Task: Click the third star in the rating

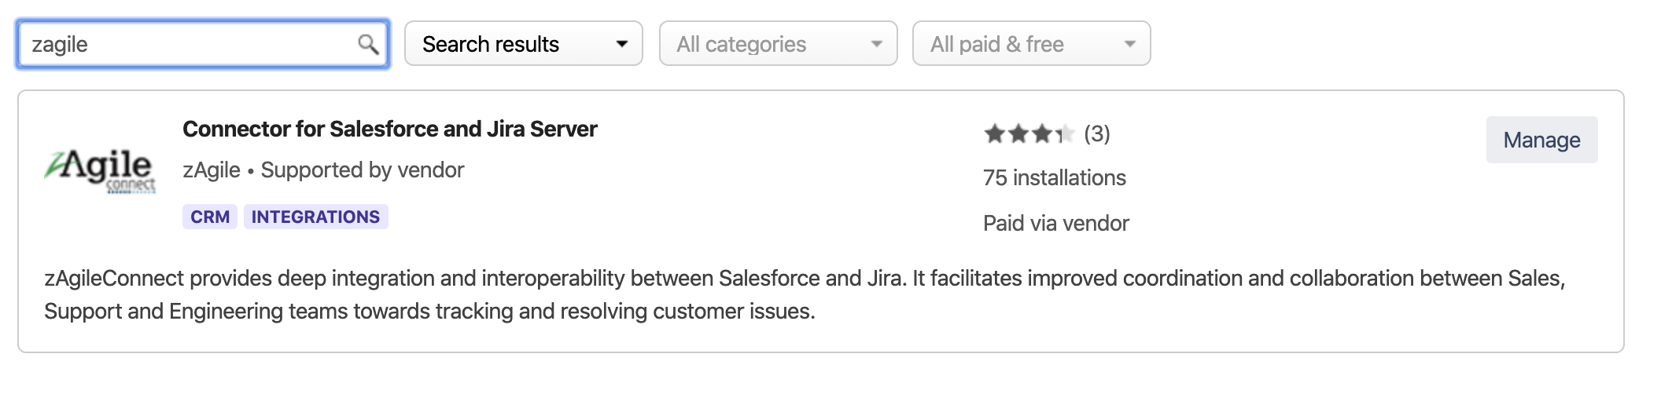Action: (1042, 134)
